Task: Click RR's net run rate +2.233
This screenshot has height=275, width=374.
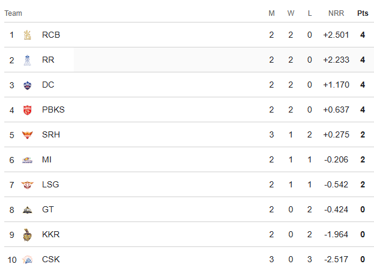Action: pos(336,60)
